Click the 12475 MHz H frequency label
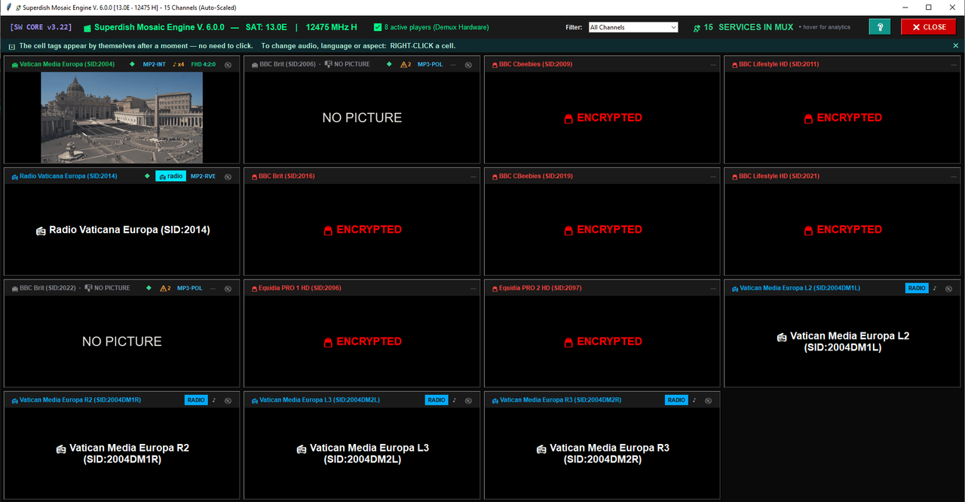Viewport: 965px width, 502px height. click(332, 27)
